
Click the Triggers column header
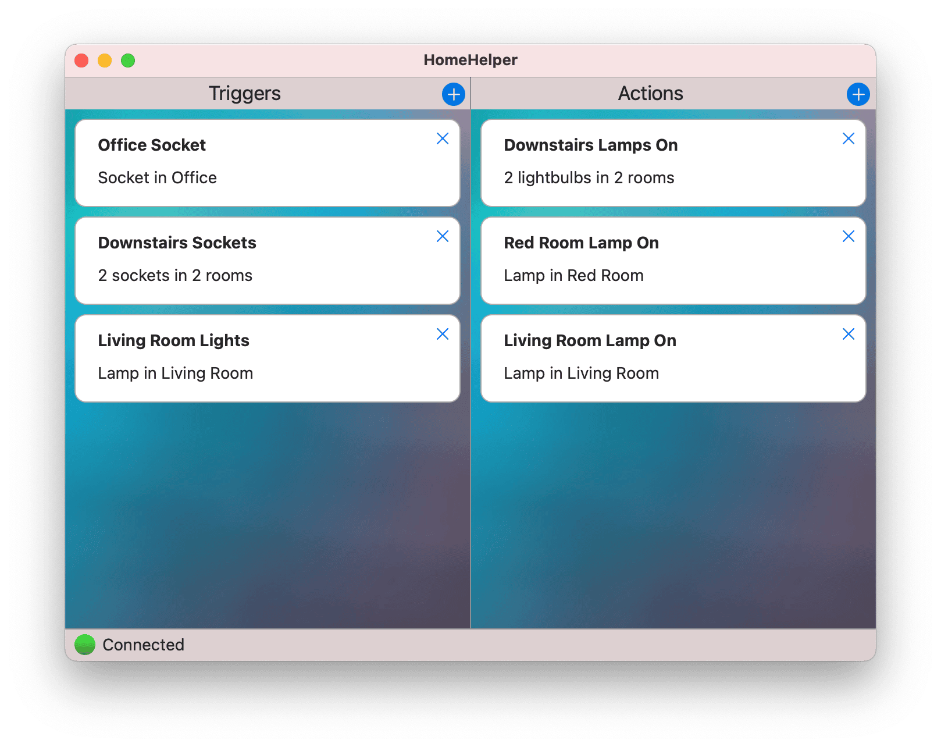[244, 93]
